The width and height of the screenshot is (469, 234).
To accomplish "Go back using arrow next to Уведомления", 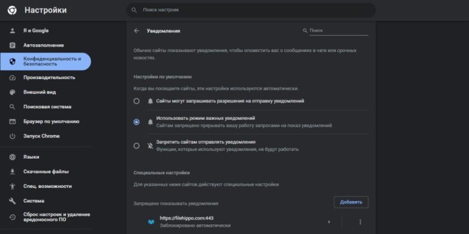I will click(137, 31).
